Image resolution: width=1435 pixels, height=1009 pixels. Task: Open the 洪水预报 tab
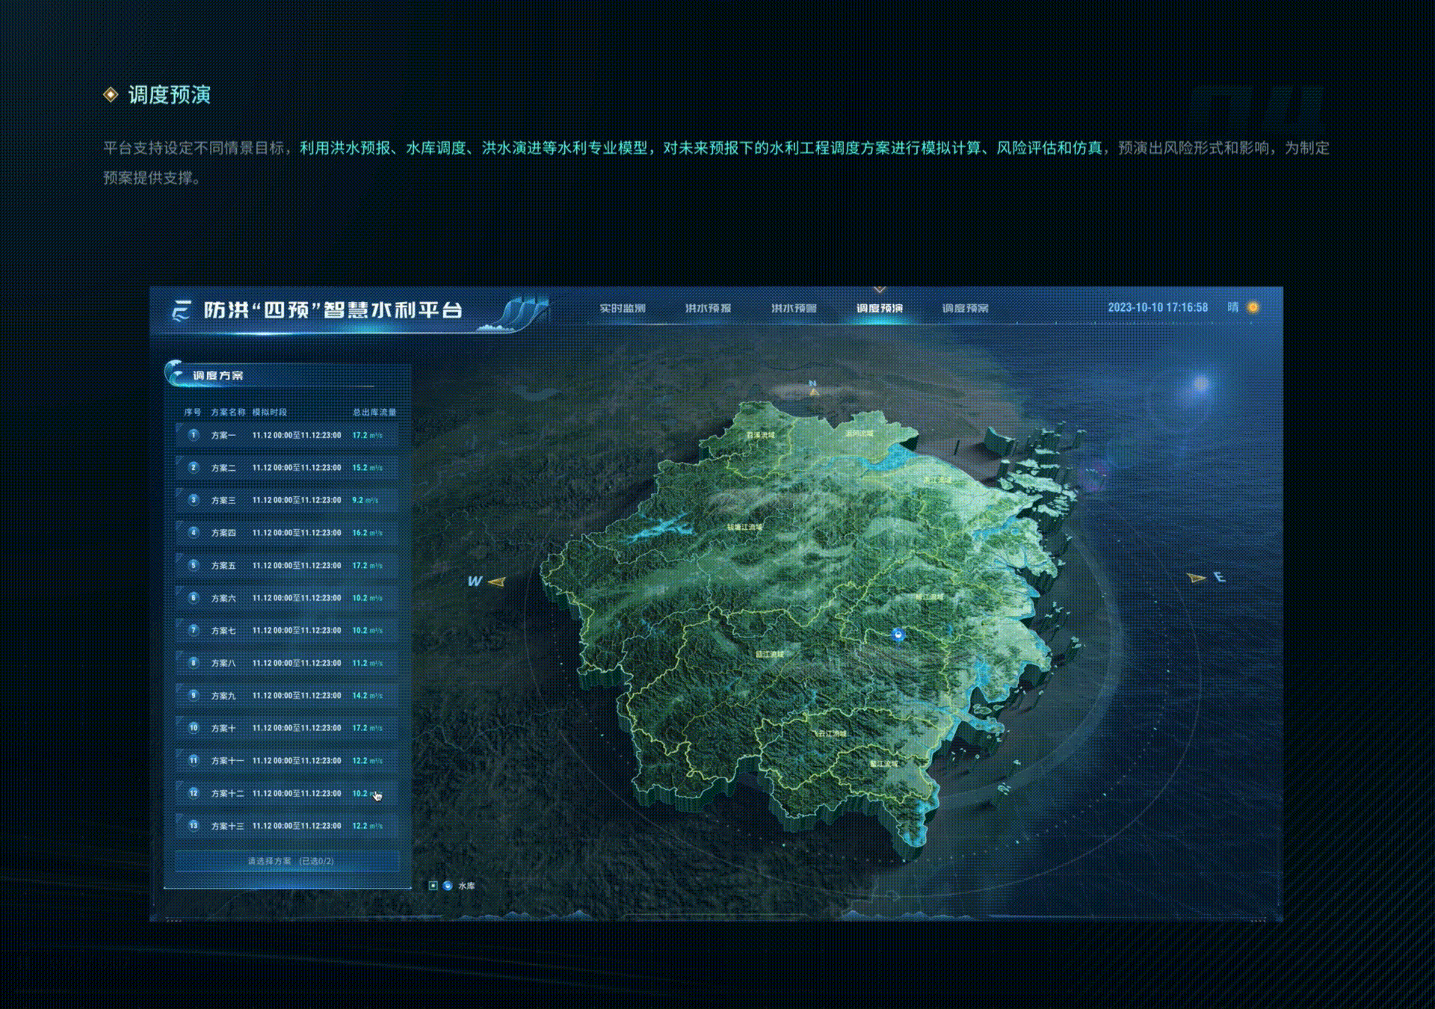(x=709, y=308)
